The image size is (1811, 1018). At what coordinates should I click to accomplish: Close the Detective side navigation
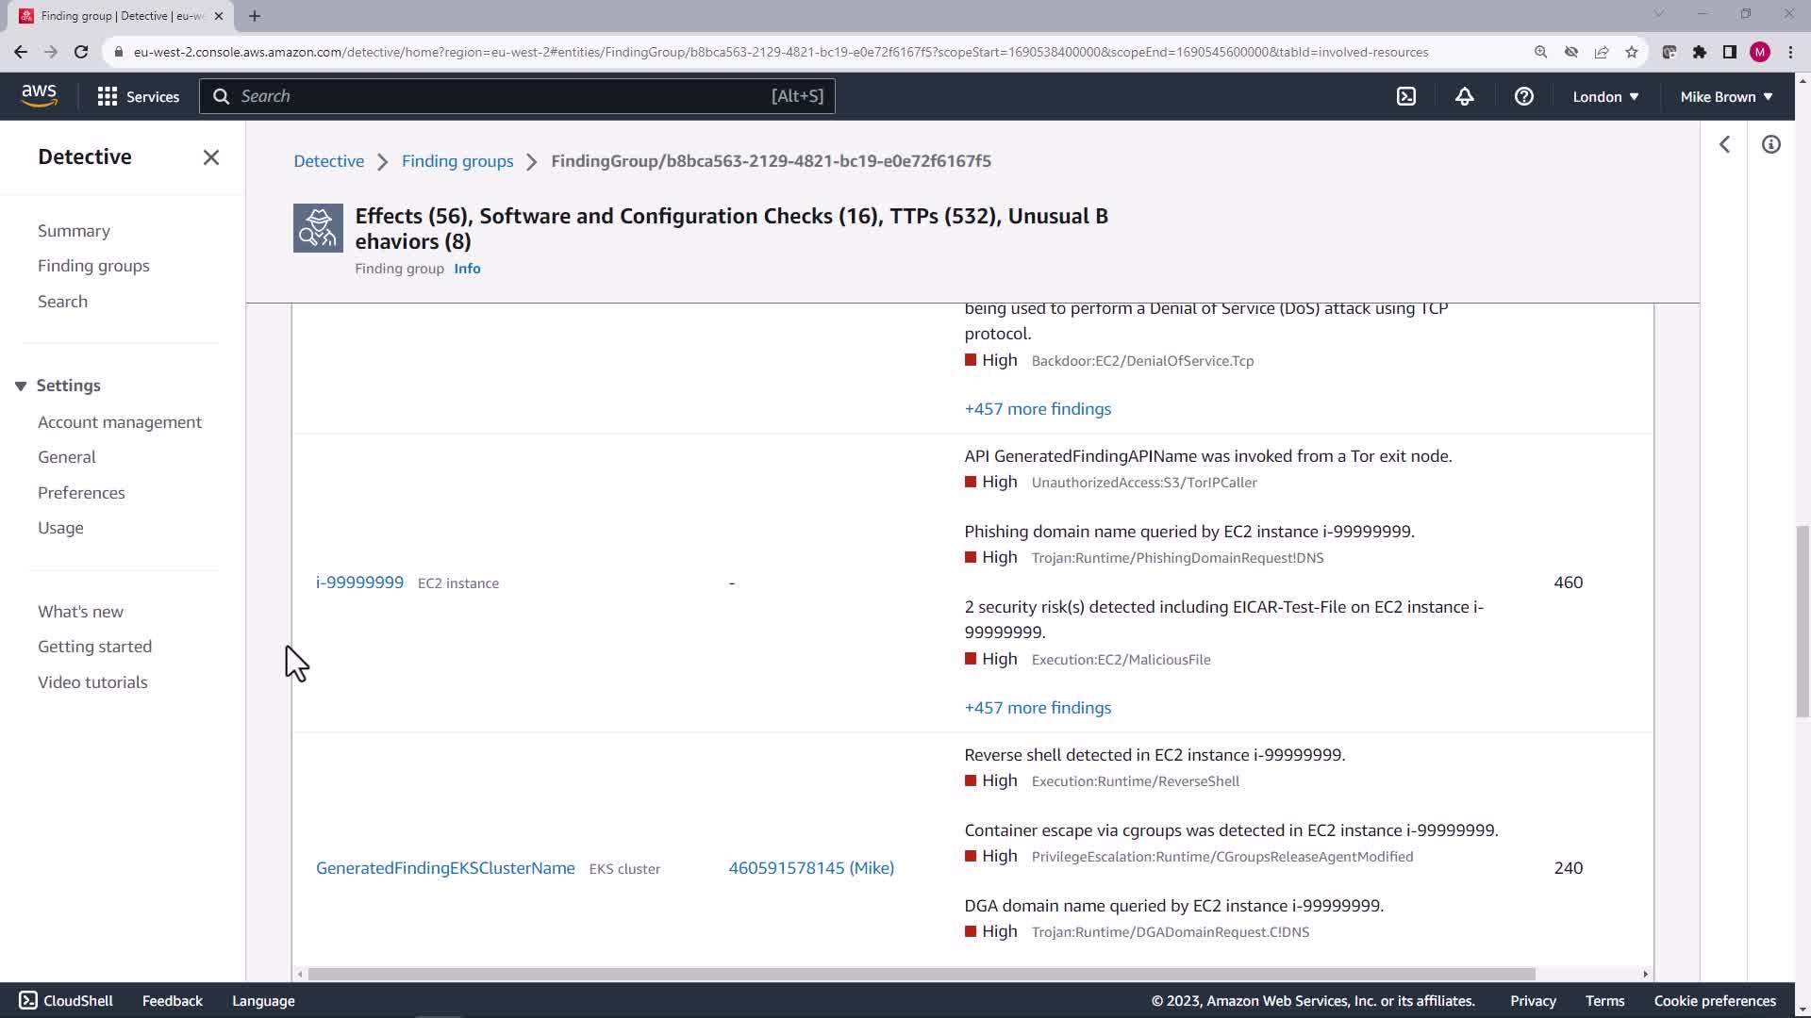coord(211,157)
